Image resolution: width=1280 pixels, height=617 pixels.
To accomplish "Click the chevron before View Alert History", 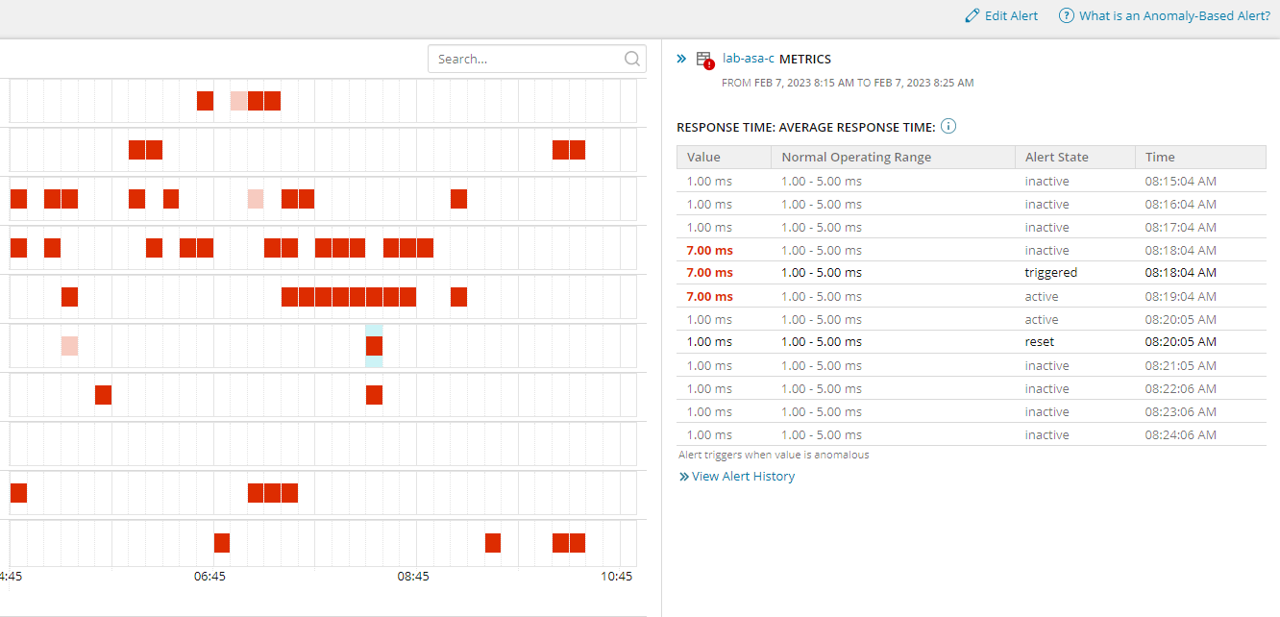I will [x=683, y=477].
